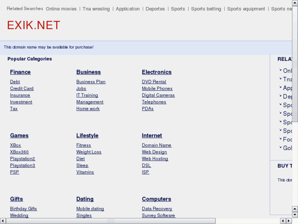This screenshot has height=224, width=298.
Task: Open the Online movies related search
Action: click(61, 9)
